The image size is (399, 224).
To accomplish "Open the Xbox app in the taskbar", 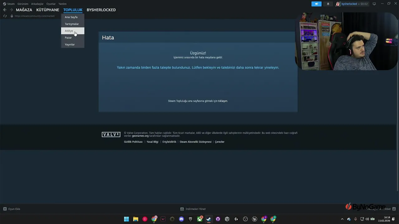I will pos(199,219).
